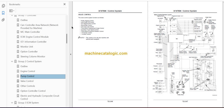Screen dimensions: 224x108
Task: Click the Auto Axle Lock Control list item
Action: (x=87, y=27)
